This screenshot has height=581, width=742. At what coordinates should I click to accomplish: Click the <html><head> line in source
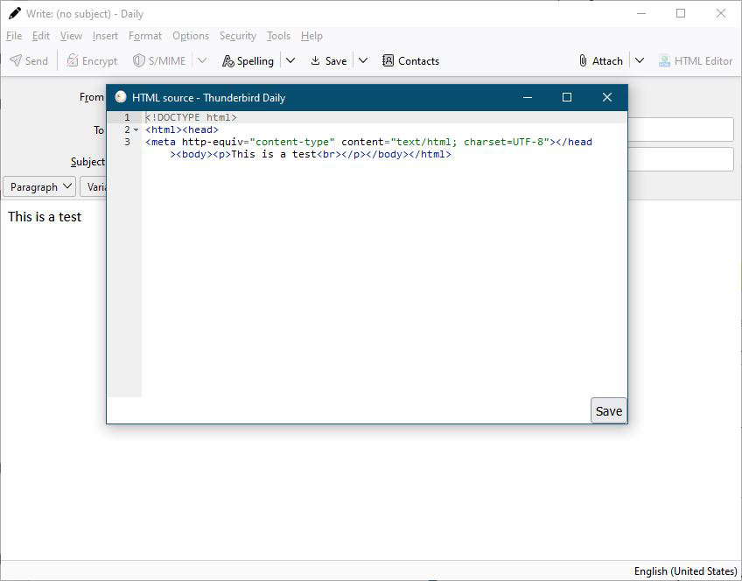182,129
